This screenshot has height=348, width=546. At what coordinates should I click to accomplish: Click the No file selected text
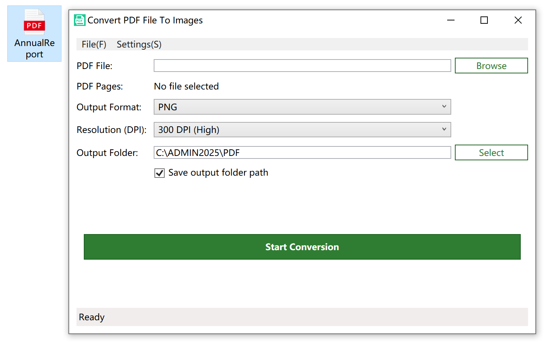186,86
